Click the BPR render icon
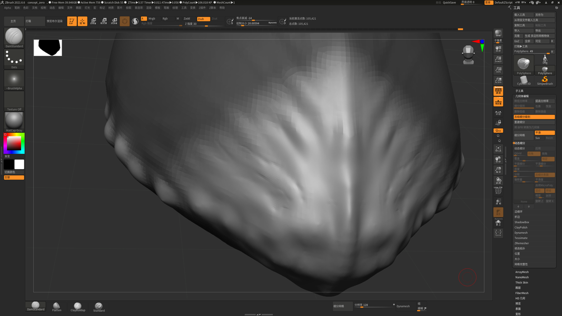Image resolution: width=562 pixels, height=316 pixels. [498, 33]
